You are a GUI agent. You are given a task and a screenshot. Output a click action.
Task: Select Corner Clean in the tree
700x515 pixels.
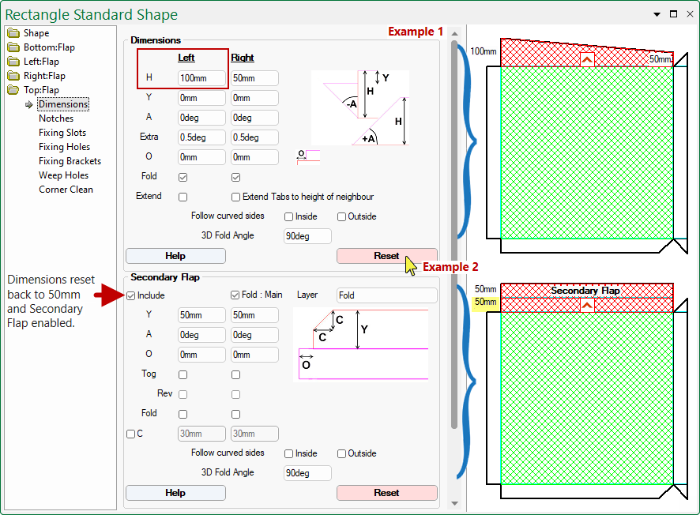pyautogui.click(x=66, y=190)
